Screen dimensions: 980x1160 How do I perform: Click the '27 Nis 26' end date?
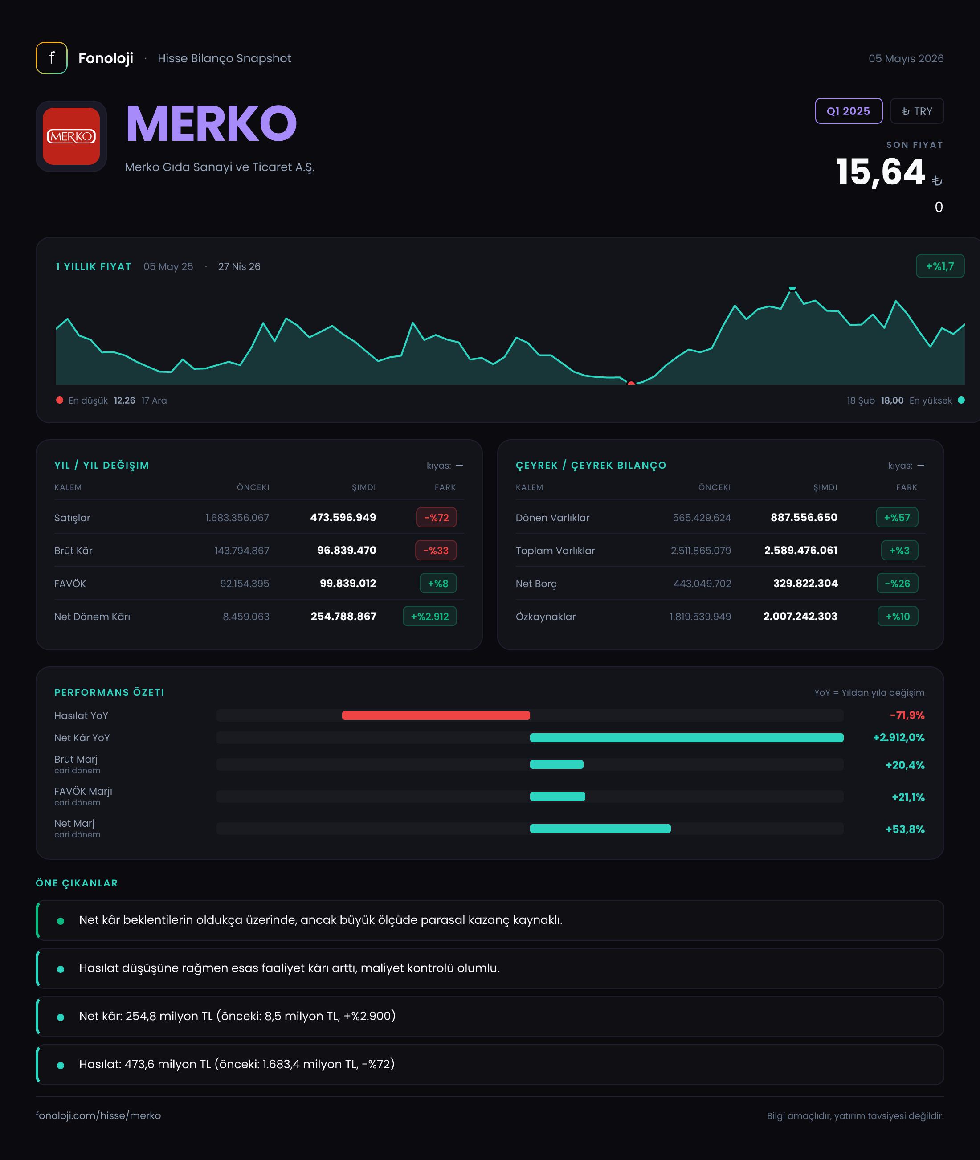[x=239, y=267]
